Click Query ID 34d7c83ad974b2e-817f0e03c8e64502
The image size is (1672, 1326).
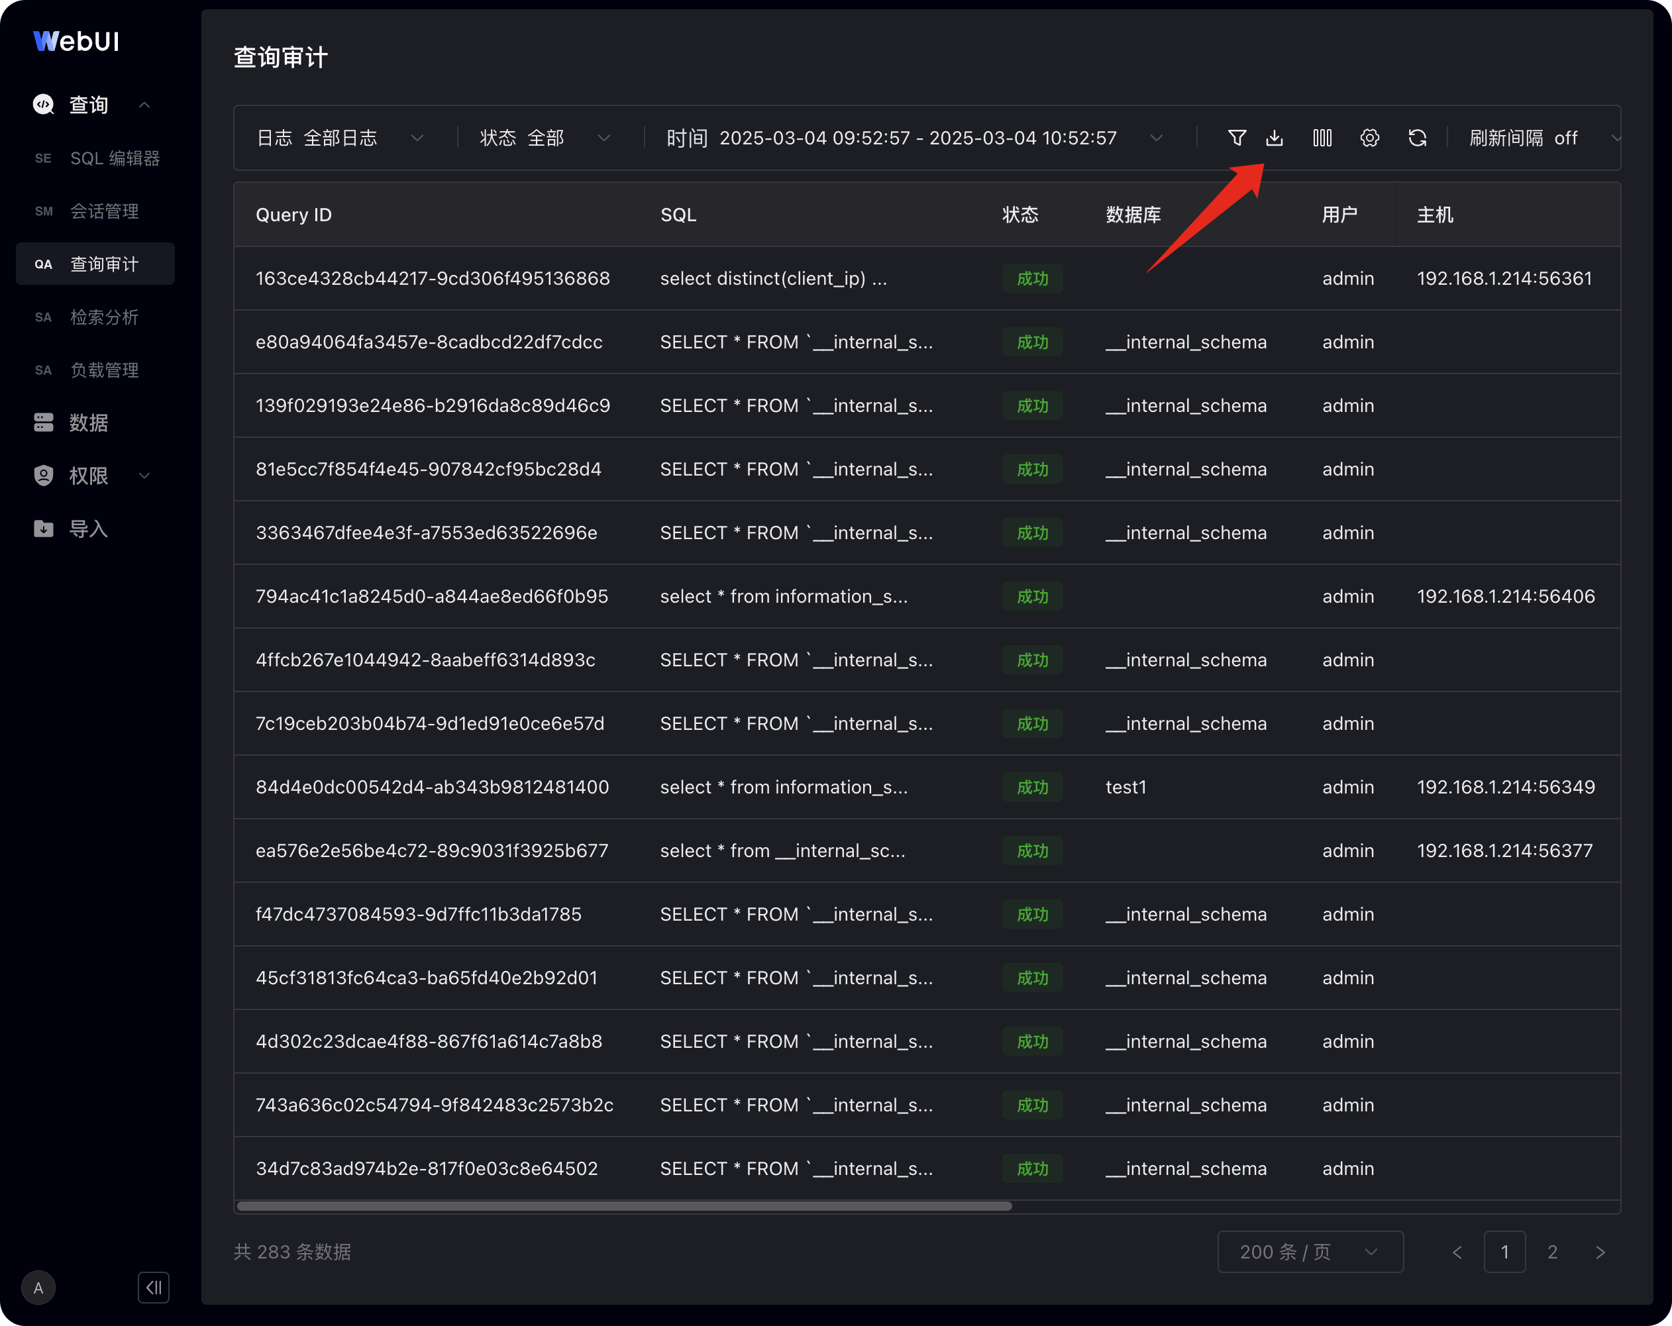427,1168
